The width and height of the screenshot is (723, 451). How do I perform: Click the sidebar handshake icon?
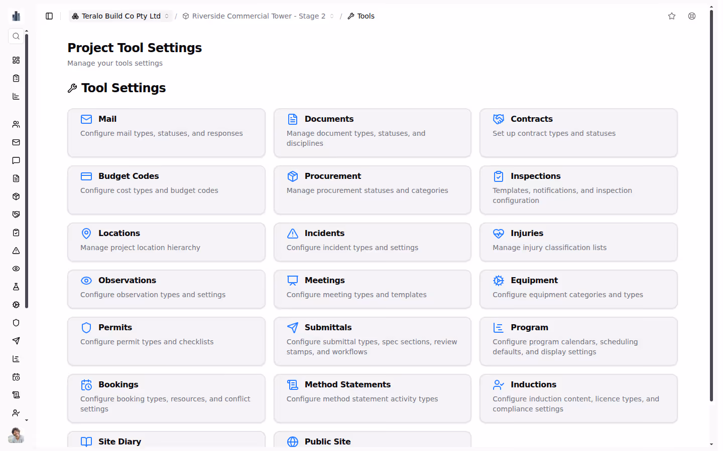pyautogui.click(x=16, y=214)
